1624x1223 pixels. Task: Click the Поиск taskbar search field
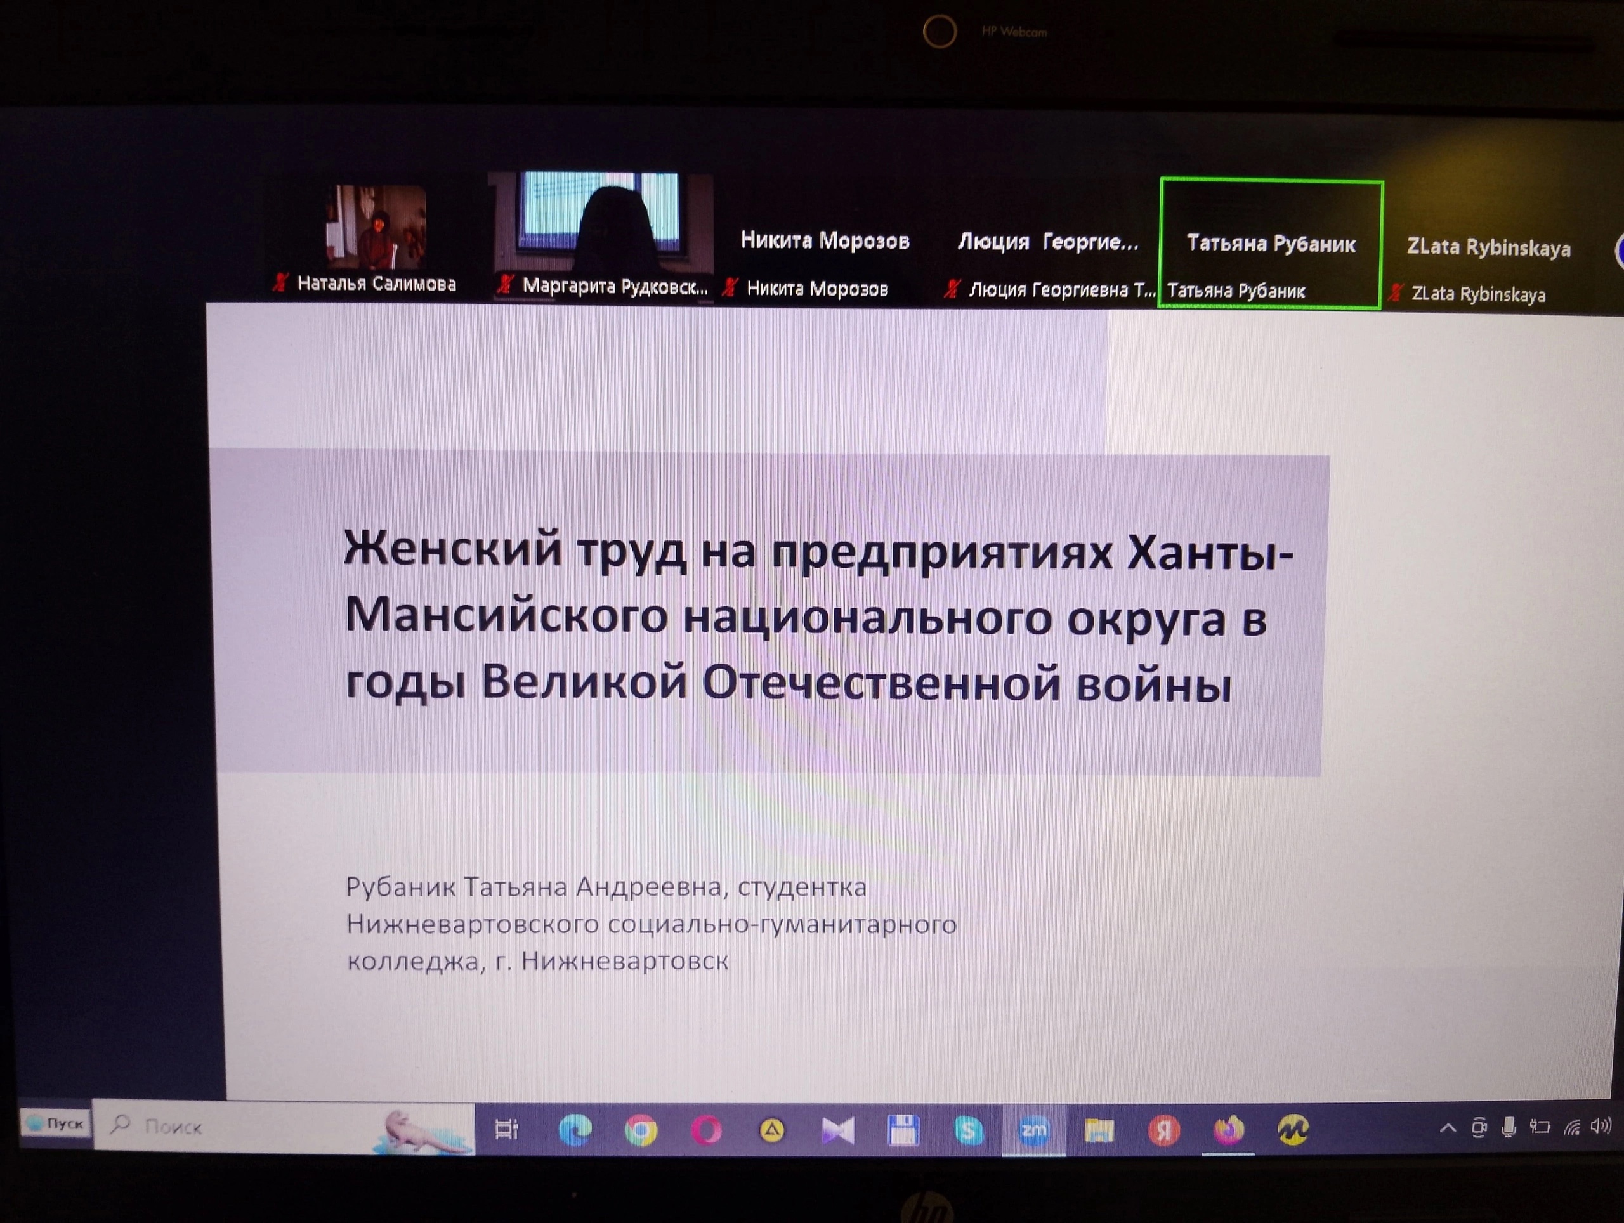(284, 1128)
